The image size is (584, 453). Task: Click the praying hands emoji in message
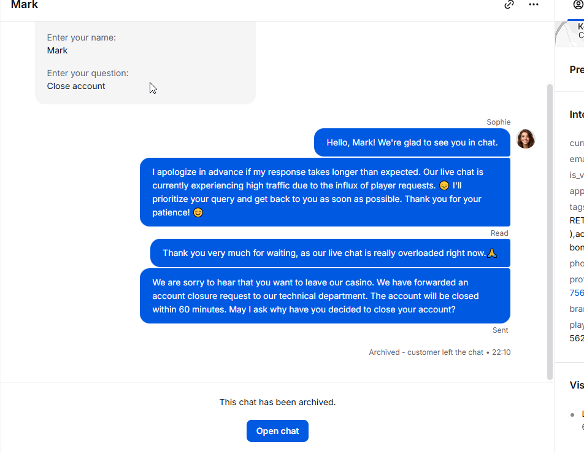click(492, 254)
